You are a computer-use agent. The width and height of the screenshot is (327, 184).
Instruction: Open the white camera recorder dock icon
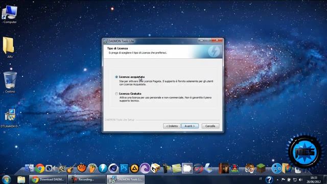(x=187, y=168)
